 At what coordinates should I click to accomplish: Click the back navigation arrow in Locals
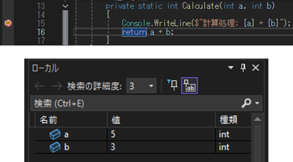pos(40,86)
